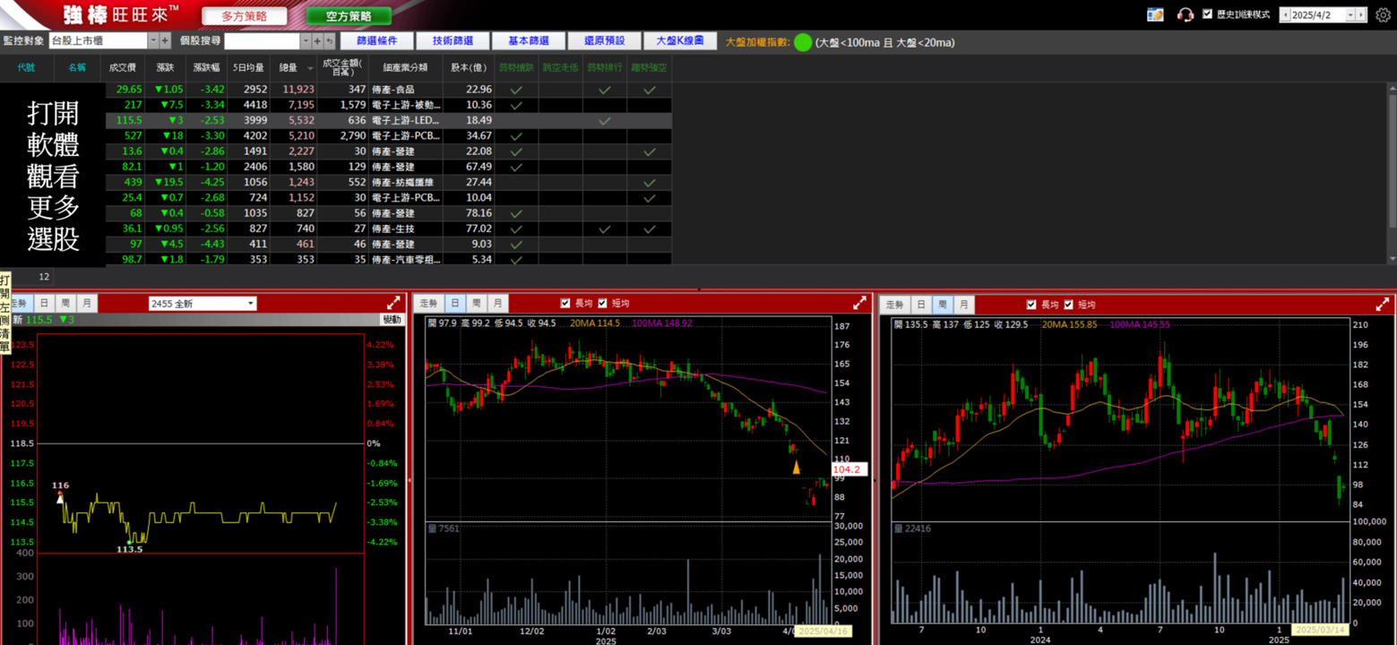The height and width of the screenshot is (645, 1397).
Task: Open 篩選條件 filter settings
Action: click(x=376, y=41)
